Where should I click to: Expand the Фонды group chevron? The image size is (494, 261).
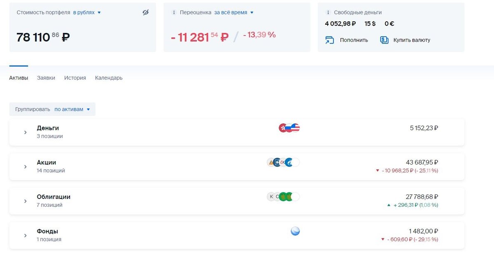[x=25, y=236]
